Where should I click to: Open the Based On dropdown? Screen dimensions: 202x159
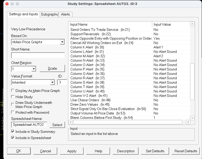pos(62,42)
